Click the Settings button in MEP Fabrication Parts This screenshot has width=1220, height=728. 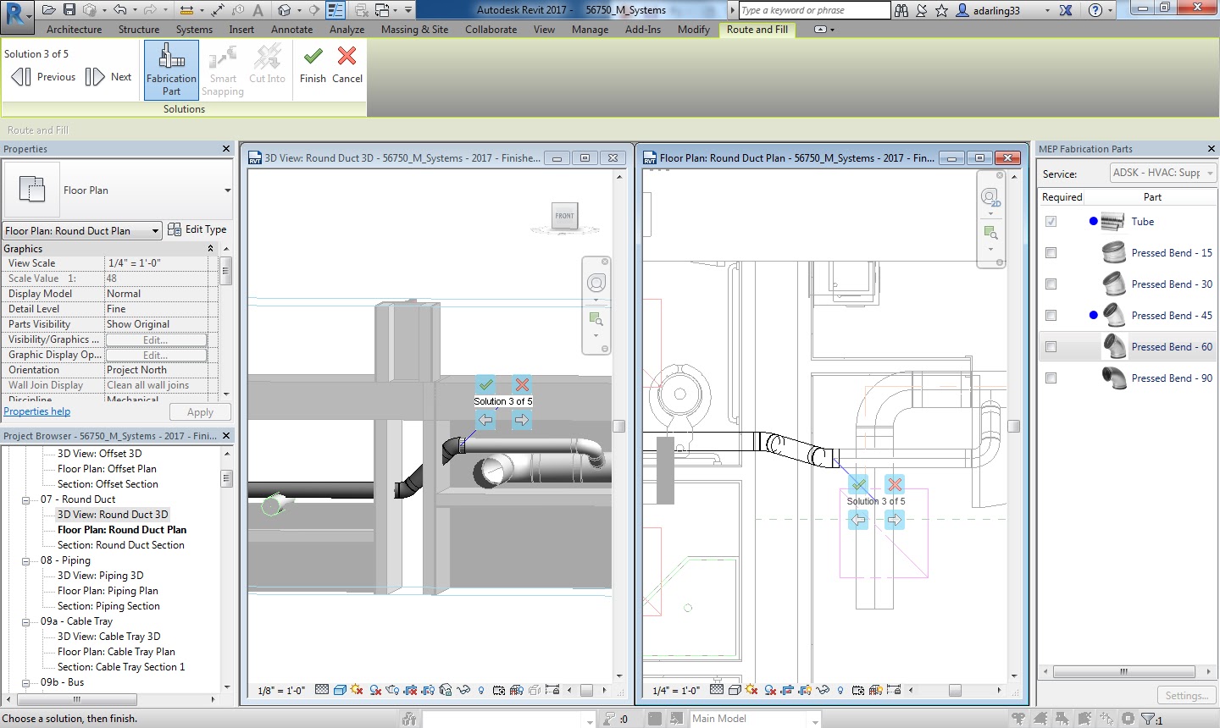point(1186,696)
